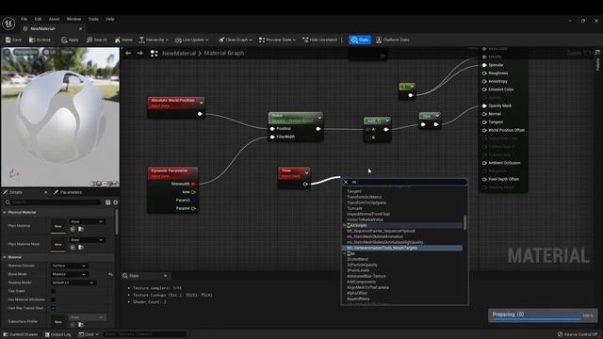
Task: Click the Details search field
Action: (x=53, y=202)
